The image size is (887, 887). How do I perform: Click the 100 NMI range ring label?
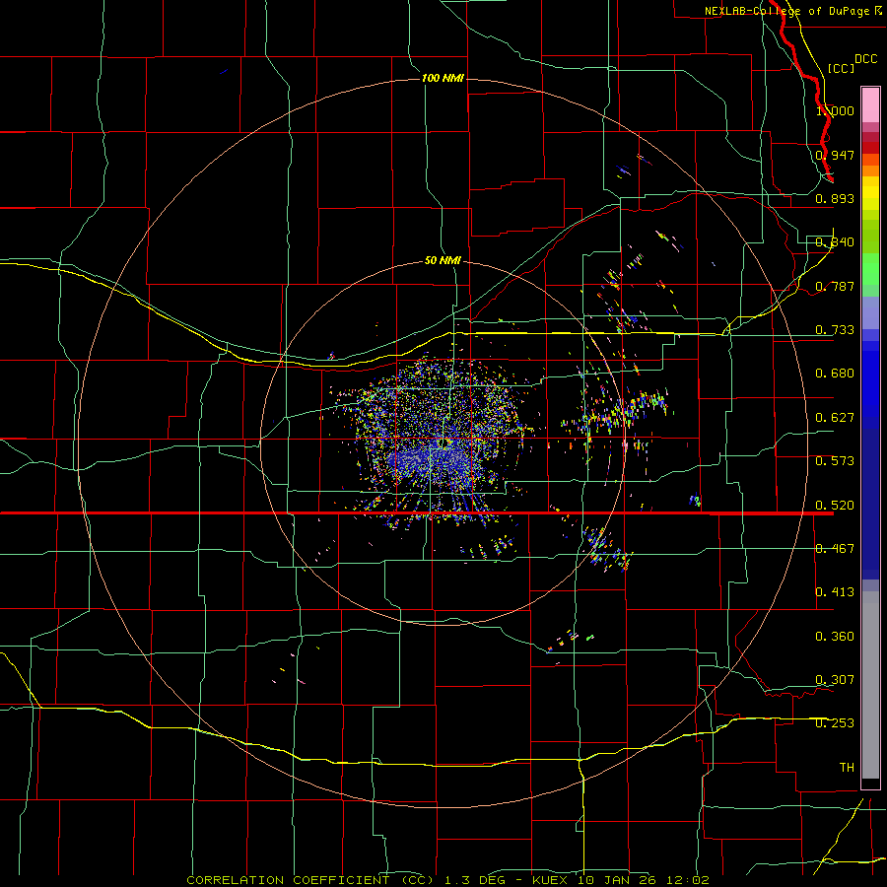pos(443,78)
